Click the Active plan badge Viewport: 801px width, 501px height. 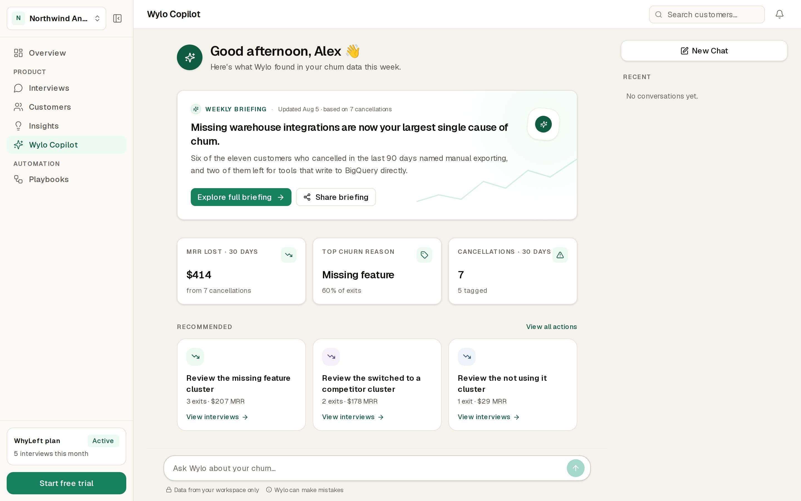[103, 441]
